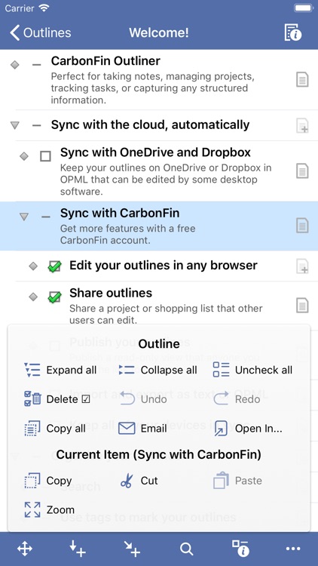
Task: Tap the more options ellipsis
Action: pyautogui.click(x=293, y=549)
